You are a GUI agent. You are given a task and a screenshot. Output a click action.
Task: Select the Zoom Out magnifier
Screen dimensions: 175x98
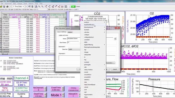click(42, 7)
